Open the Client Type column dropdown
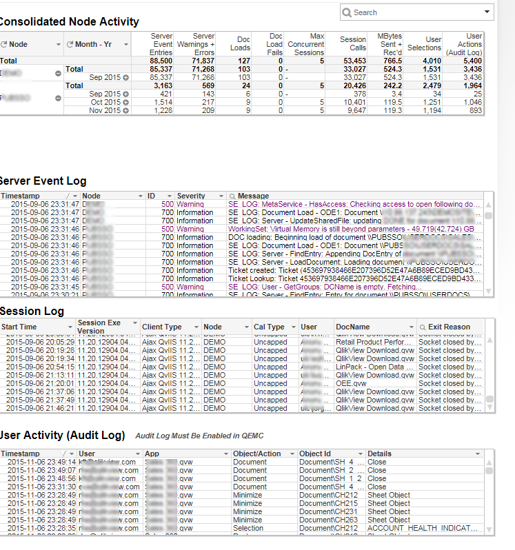The image size is (515, 550). point(196,327)
